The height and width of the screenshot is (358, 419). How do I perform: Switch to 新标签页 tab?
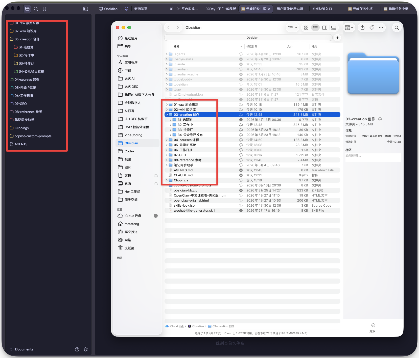click(141, 9)
